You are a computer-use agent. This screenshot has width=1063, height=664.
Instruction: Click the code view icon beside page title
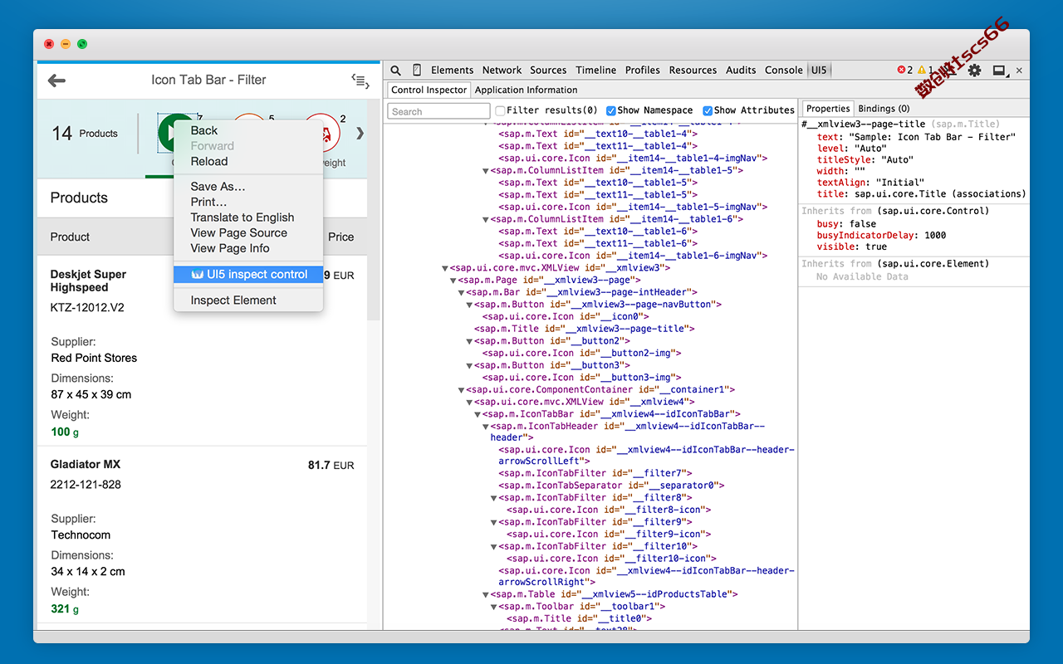point(360,81)
